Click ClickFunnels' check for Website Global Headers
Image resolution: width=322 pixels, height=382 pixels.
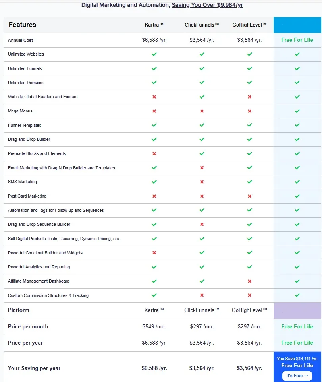point(202,97)
